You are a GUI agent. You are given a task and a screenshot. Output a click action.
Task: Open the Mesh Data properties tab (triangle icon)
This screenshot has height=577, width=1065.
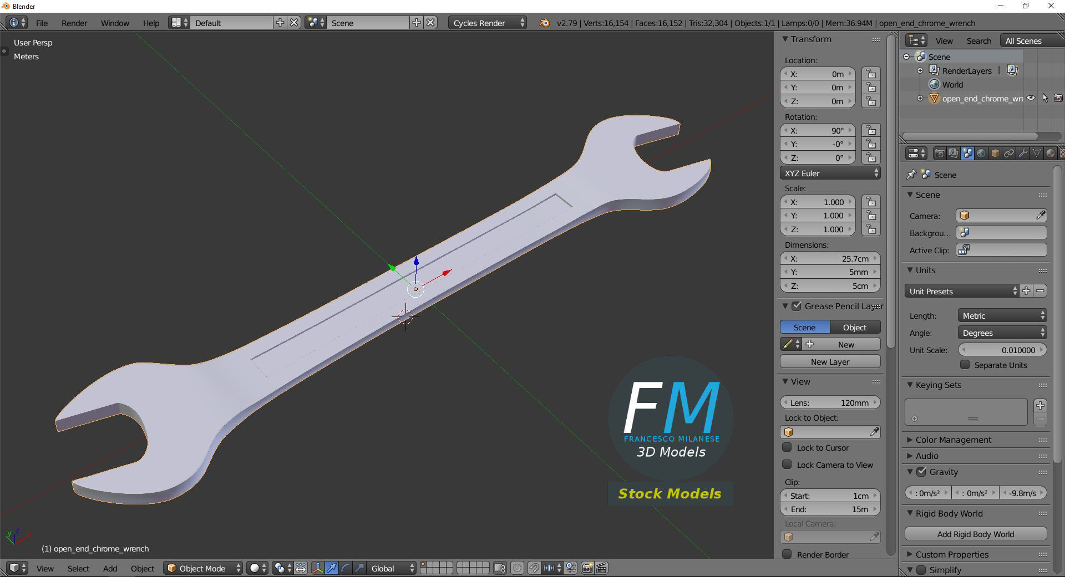pos(1036,153)
